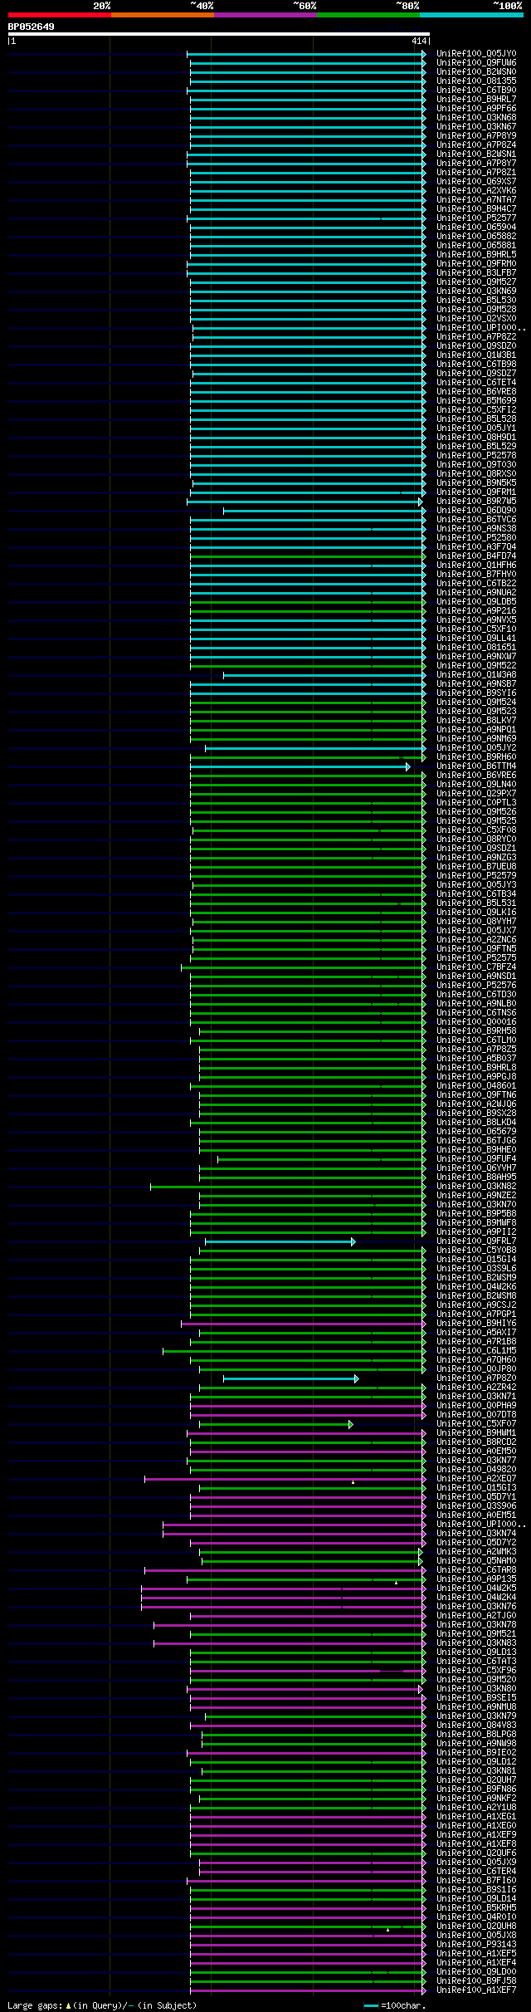The height and width of the screenshot is (2012, 531).
Task: Click the short cyan bar for UniRef100_Q9FRL7
Action: 280,1241
